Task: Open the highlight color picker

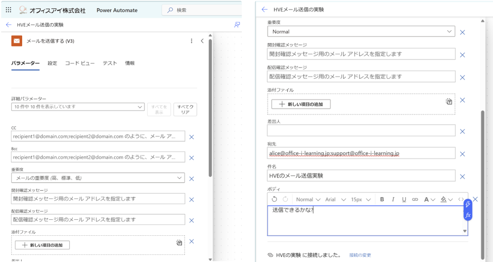Action: click(447, 199)
